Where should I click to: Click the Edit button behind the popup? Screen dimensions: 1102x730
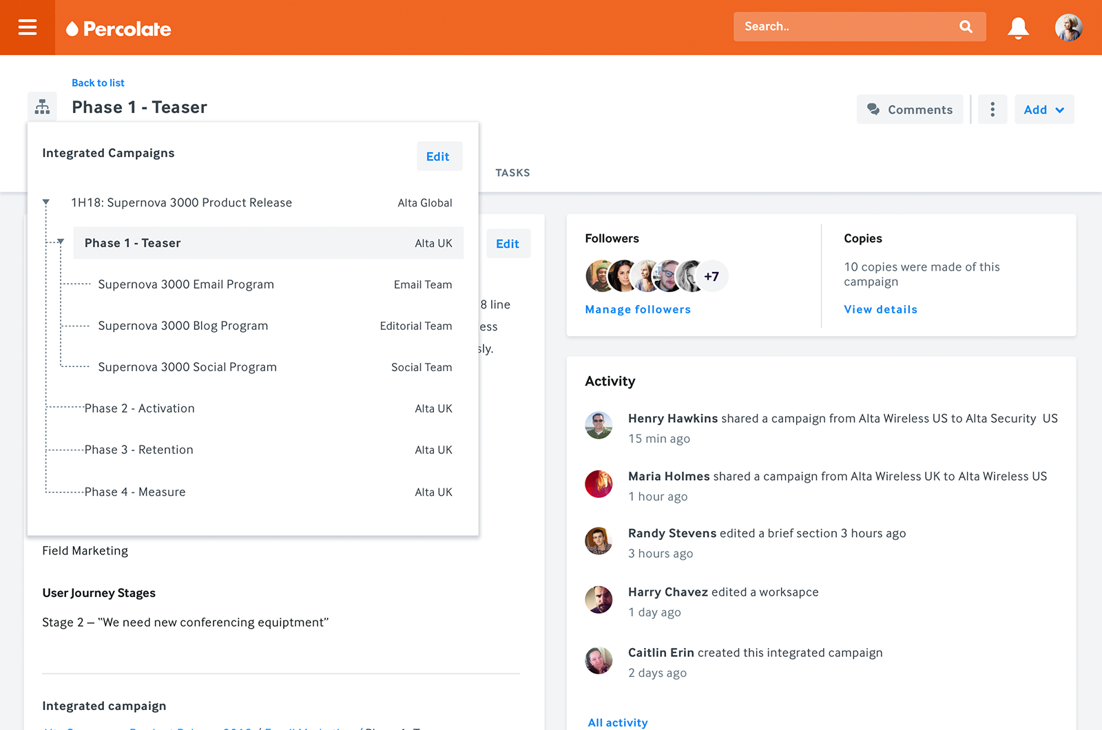coord(508,244)
